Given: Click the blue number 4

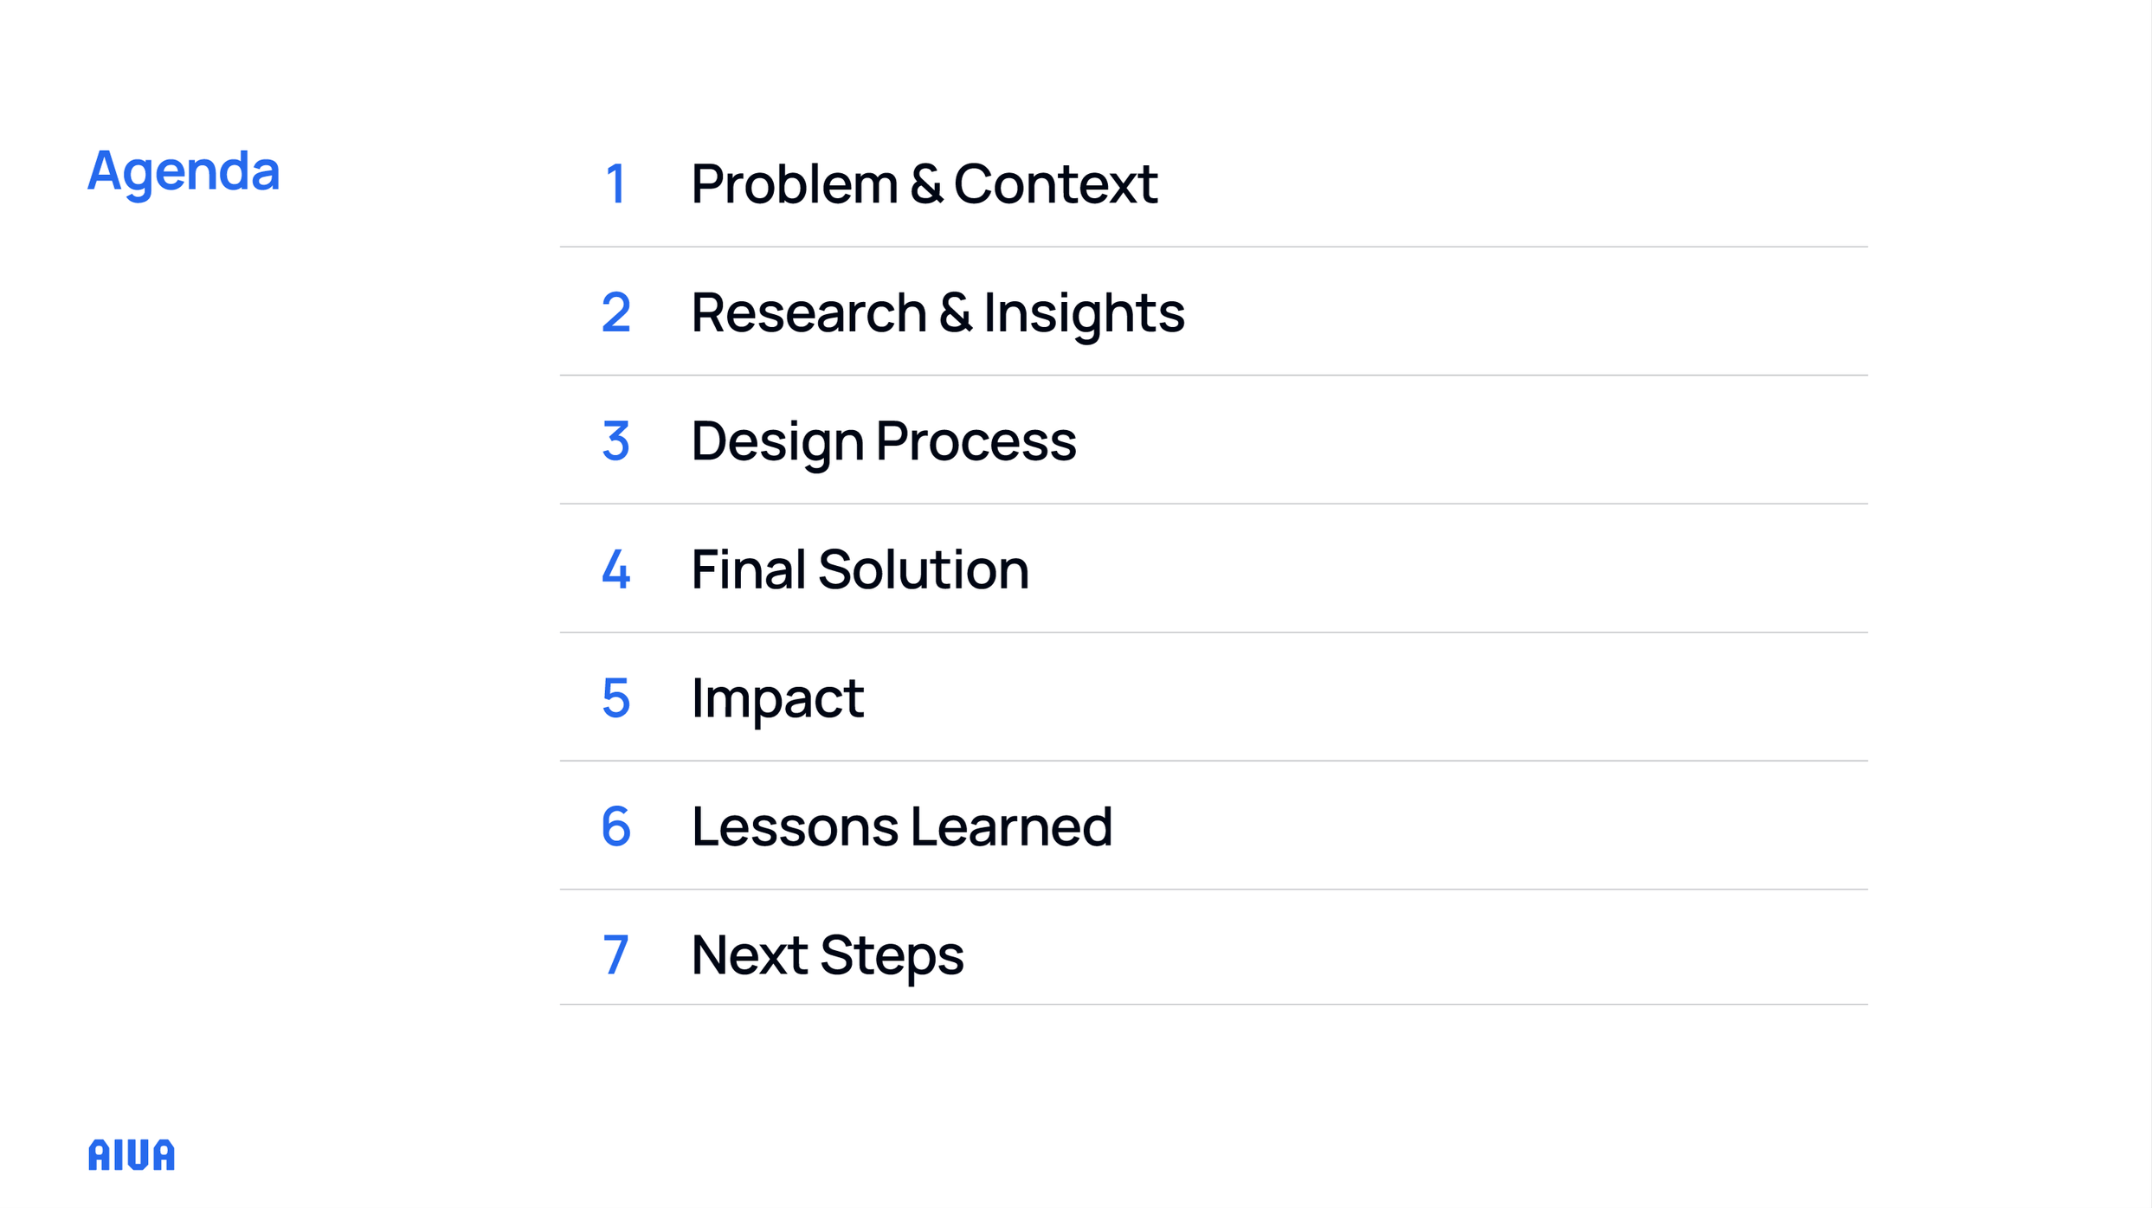Looking at the screenshot, I should (x=615, y=569).
